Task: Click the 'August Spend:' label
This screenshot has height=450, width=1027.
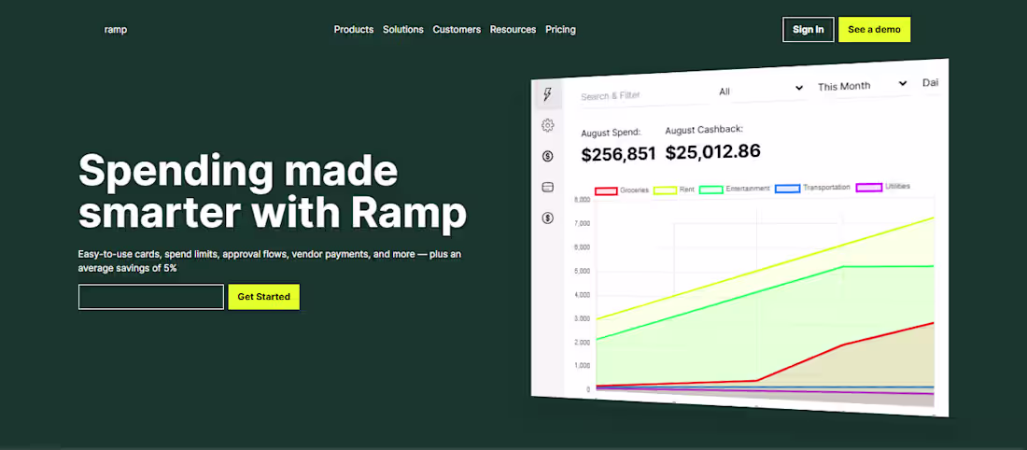Action: click(x=611, y=133)
